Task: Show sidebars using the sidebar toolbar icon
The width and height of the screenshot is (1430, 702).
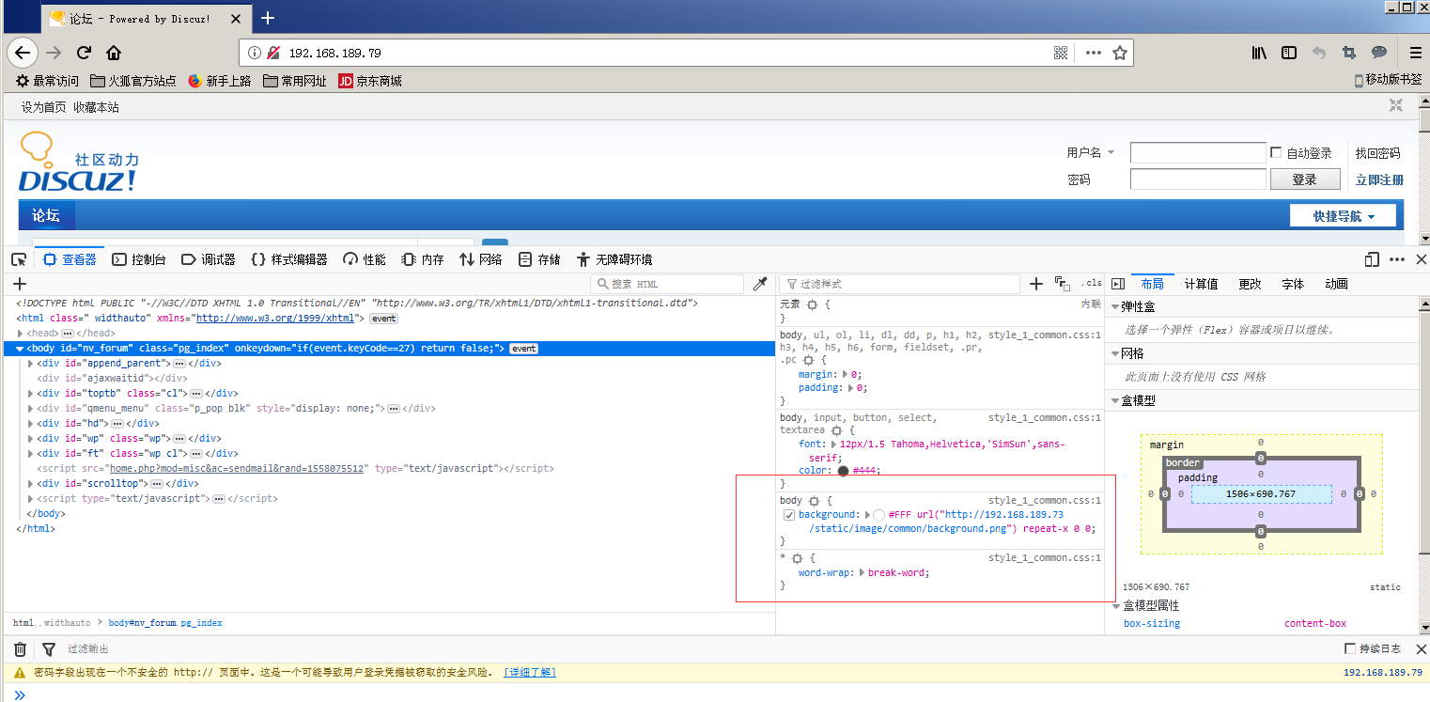Action: click(1289, 53)
